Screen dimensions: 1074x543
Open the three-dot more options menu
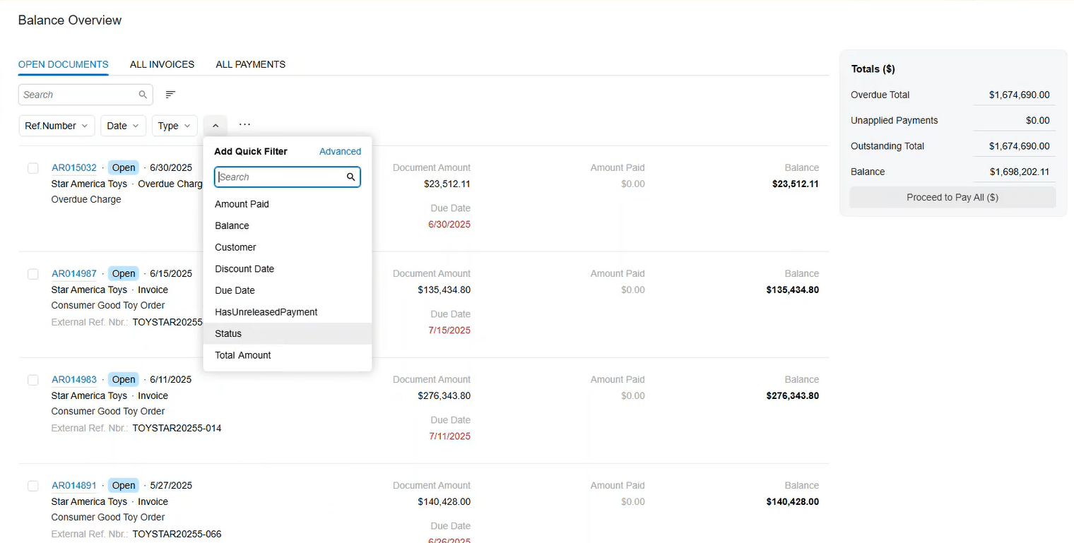(x=244, y=125)
